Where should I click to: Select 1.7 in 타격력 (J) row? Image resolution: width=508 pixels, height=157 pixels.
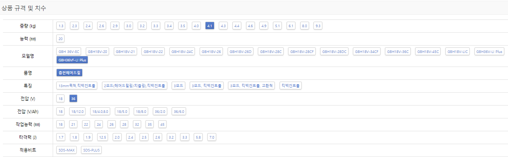(x=61, y=137)
